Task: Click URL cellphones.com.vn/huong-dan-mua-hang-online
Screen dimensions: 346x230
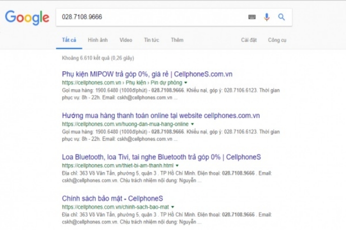Action: [x=125, y=124]
